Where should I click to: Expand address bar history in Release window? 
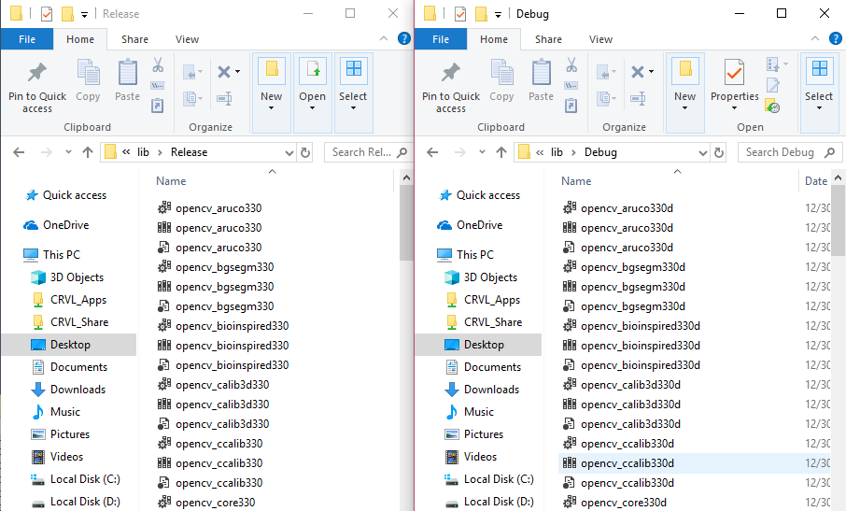[289, 153]
